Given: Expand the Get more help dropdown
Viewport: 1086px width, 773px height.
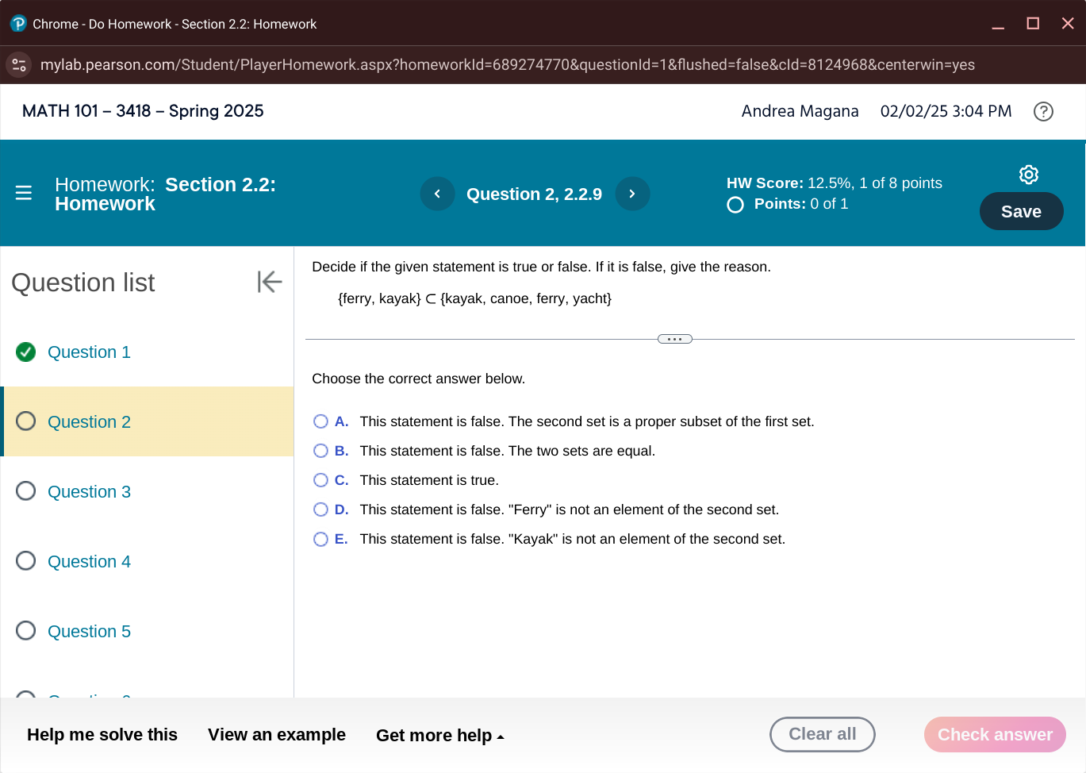Looking at the screenshot, I should (440, 735).
